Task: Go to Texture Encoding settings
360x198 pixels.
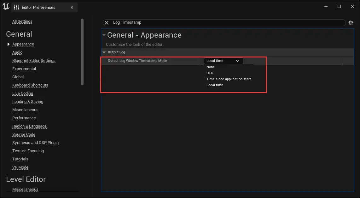Action: coord(28,151)
